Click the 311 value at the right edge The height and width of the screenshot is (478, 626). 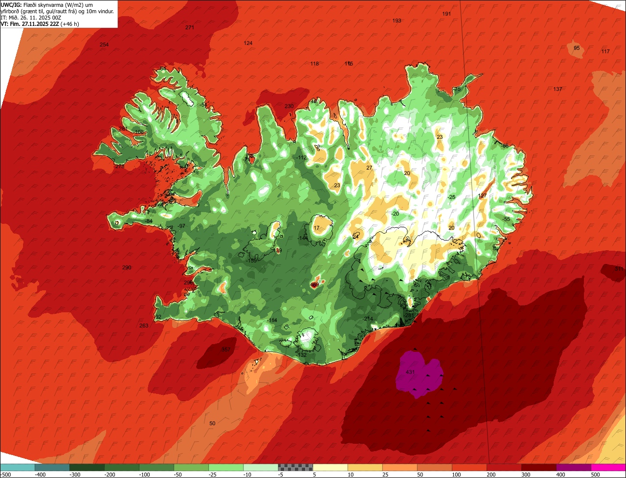[619, 269]
